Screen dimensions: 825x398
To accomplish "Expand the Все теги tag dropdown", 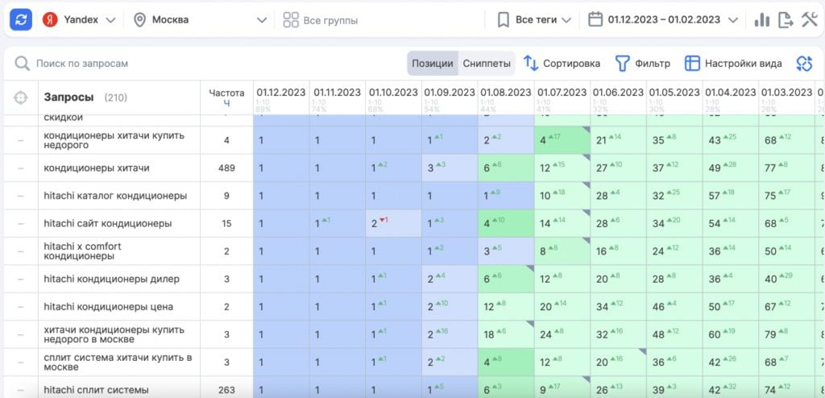I will pos(535,19).
